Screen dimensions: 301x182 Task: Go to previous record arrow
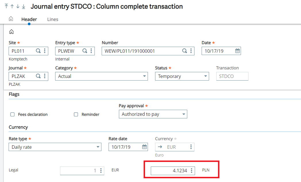12,6
